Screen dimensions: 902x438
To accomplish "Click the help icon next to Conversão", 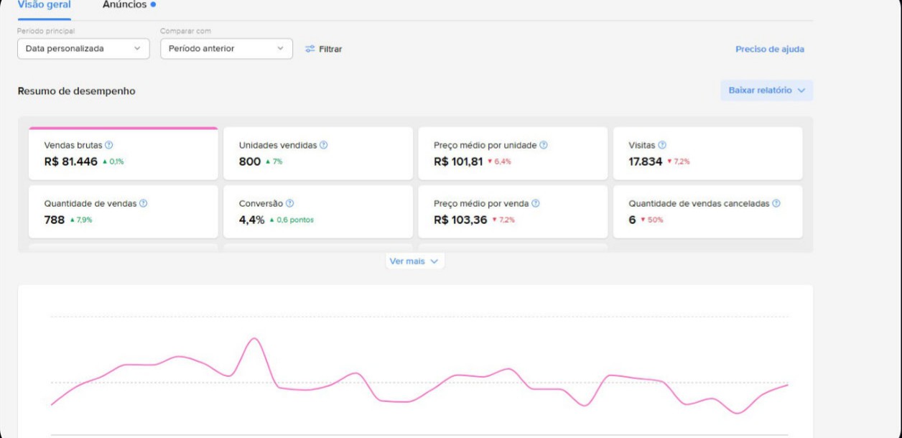I will pos(290,203).
